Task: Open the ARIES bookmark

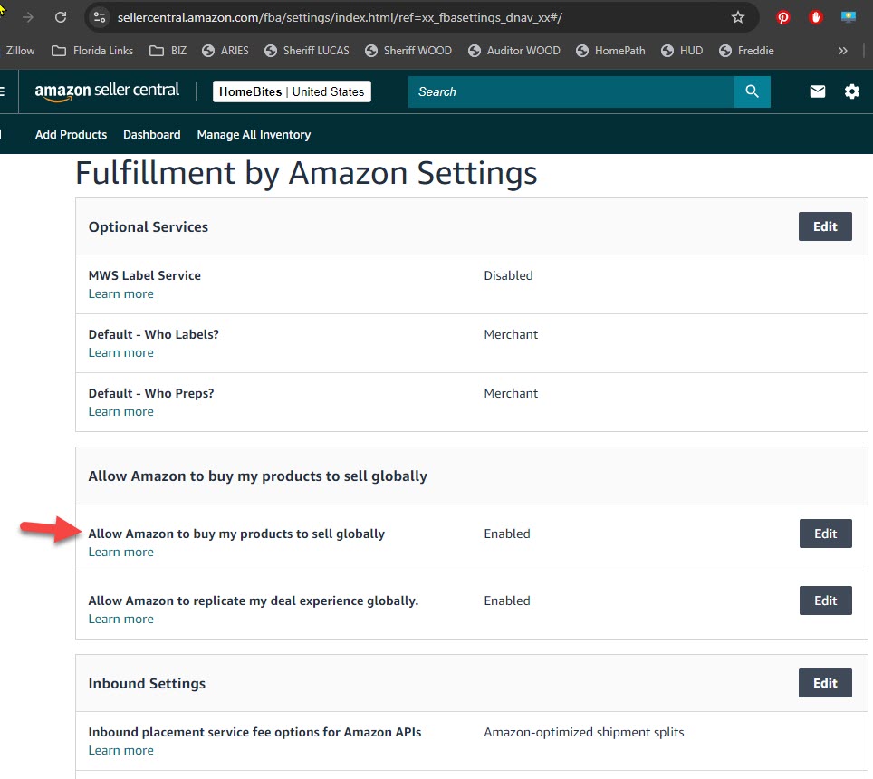Action: click(225, 51)
